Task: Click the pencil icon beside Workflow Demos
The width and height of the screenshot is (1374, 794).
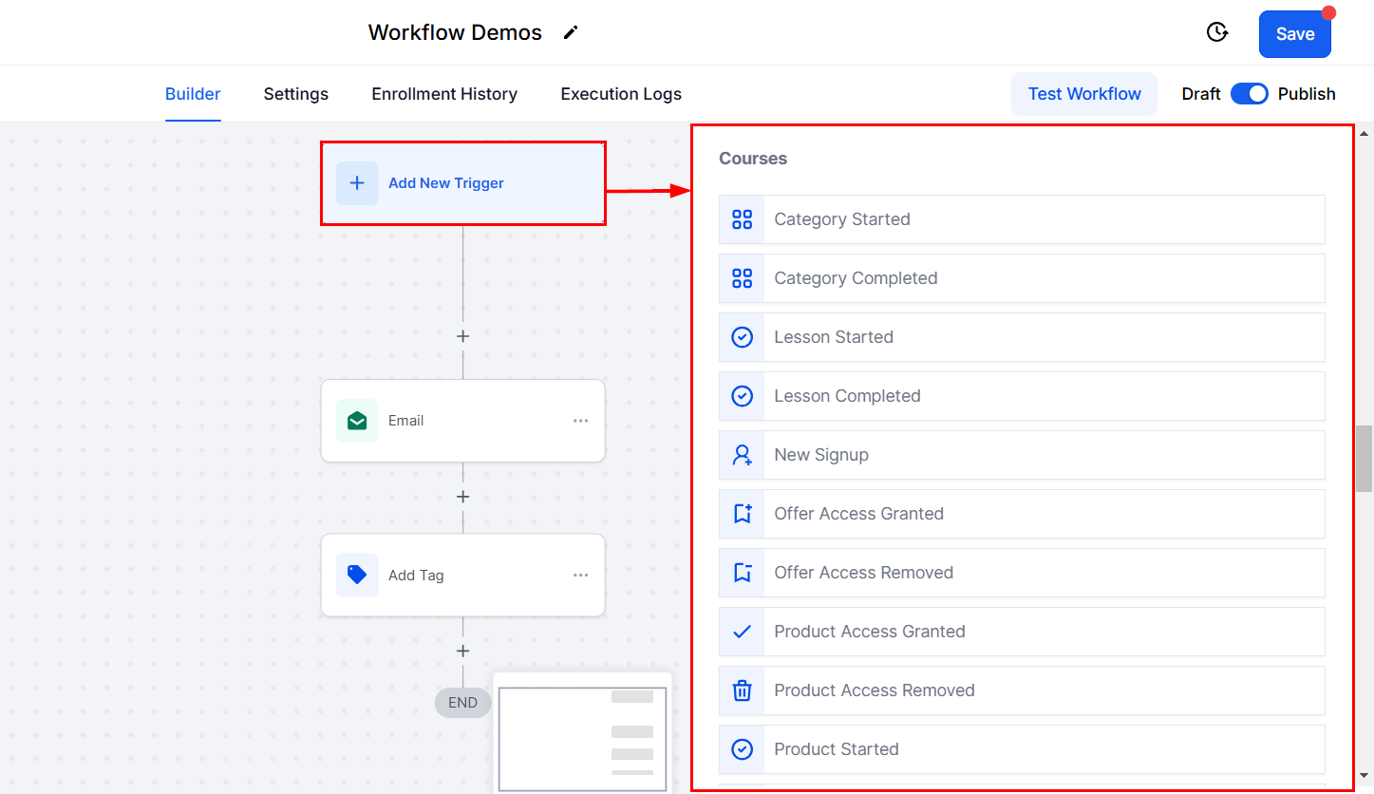Action: (570, 32)
